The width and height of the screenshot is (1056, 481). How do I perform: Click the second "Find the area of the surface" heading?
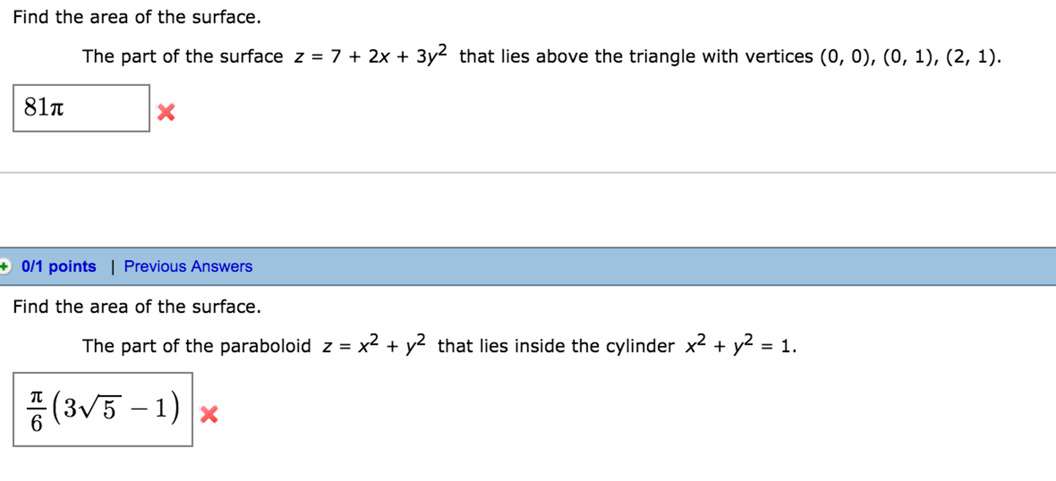coord(137,307)
